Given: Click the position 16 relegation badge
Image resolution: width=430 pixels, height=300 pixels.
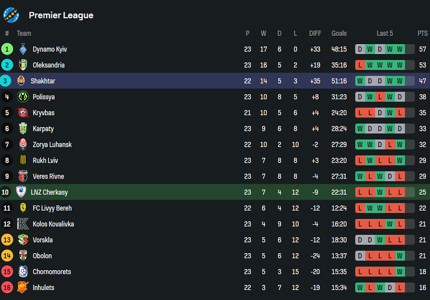Looking at the screenshot, I should pos(7,287).
